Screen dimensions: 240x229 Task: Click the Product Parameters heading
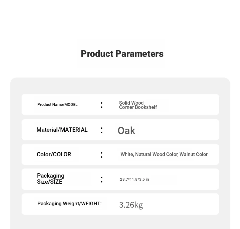(122, 54)
